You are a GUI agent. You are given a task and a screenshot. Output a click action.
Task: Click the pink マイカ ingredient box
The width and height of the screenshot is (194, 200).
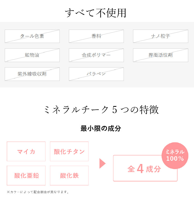click(26, 151)
